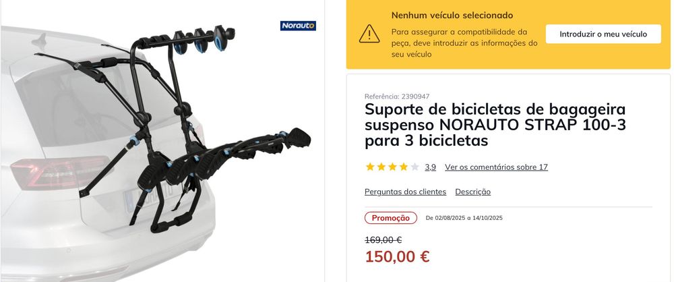Screen dimensions: 674x282
Task: Click the grey fifth rating star
Action: [415, 167]
